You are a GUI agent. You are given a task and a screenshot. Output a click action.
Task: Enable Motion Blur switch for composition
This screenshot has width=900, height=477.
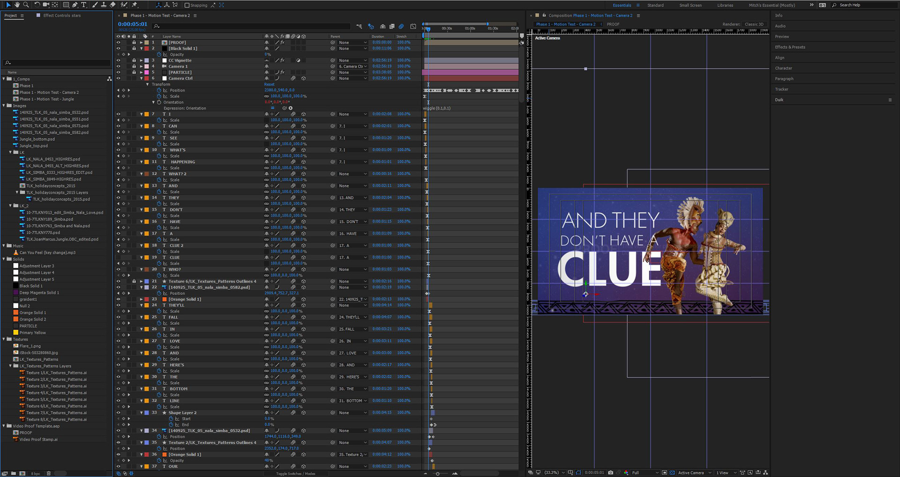point(401,26)
